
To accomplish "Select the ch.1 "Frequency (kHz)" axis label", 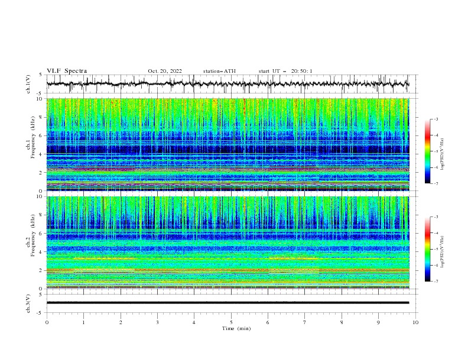I will [32, 138].
